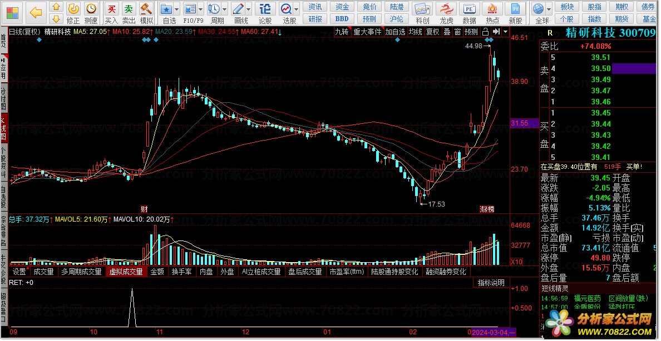Click the colorful four-square home icon
Image resolution: width=661 pixels, height=341 pixels.
(13, 13)
